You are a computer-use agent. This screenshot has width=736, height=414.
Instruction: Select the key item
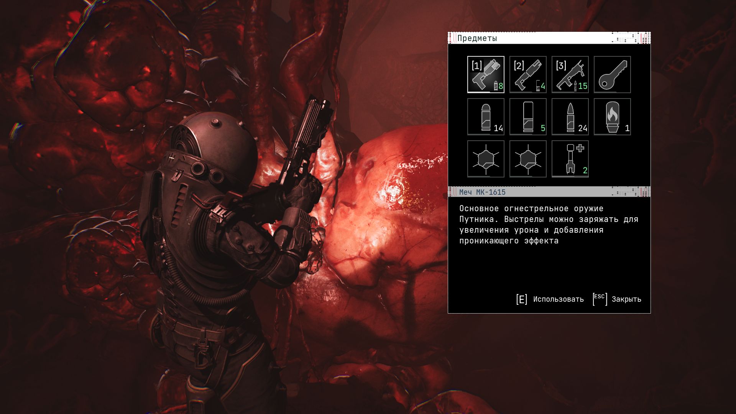tap(612, 74)
